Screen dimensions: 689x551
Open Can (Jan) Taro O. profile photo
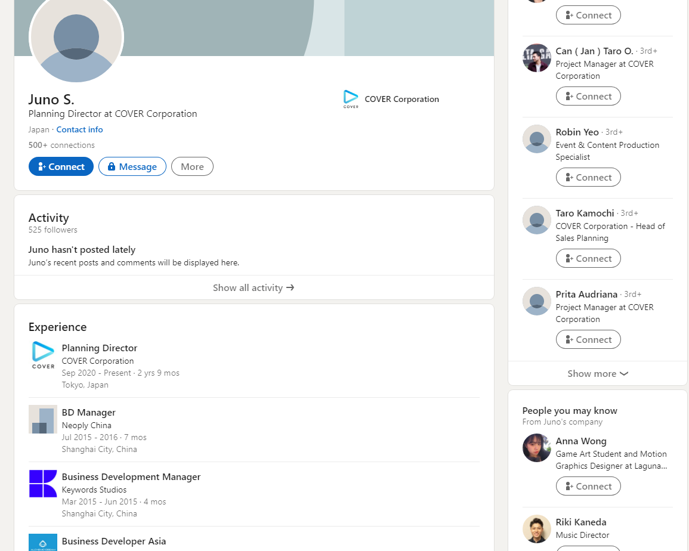tap(536, 58)
